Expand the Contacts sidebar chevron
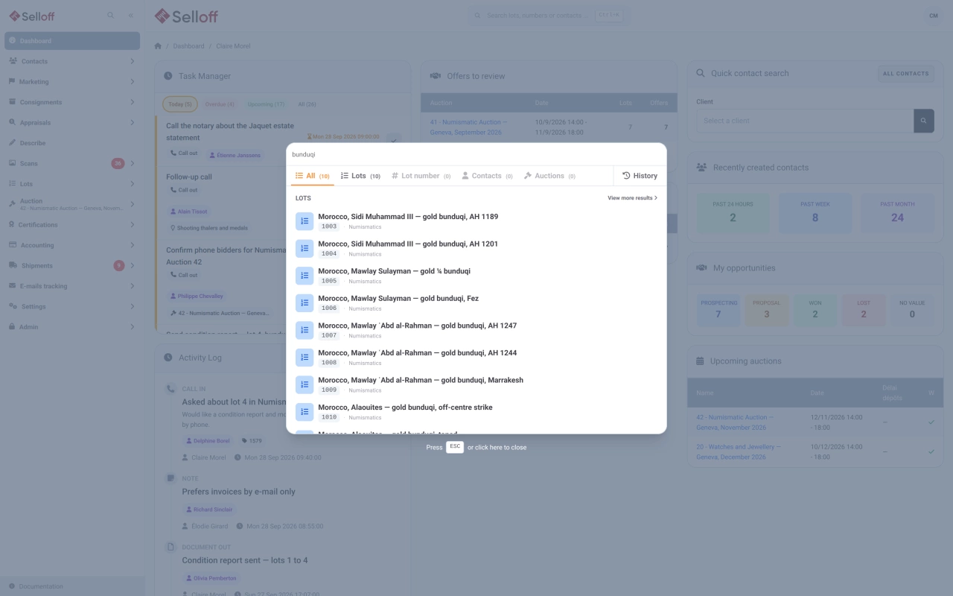 (132, 61)
